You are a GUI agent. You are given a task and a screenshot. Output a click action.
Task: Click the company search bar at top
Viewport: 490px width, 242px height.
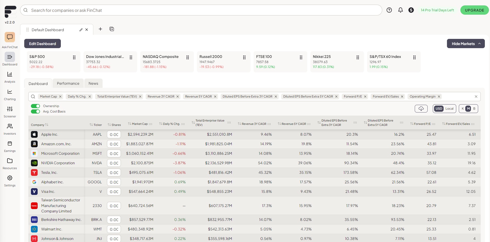coord(201,10)
